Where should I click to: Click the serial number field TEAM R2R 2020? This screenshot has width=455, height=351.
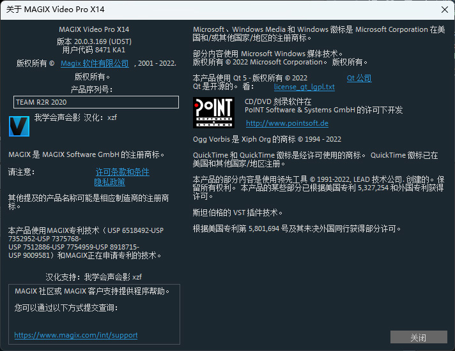(96, 102)
